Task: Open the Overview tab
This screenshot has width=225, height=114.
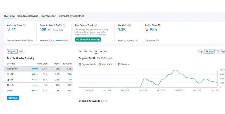Action: point(9,16)
